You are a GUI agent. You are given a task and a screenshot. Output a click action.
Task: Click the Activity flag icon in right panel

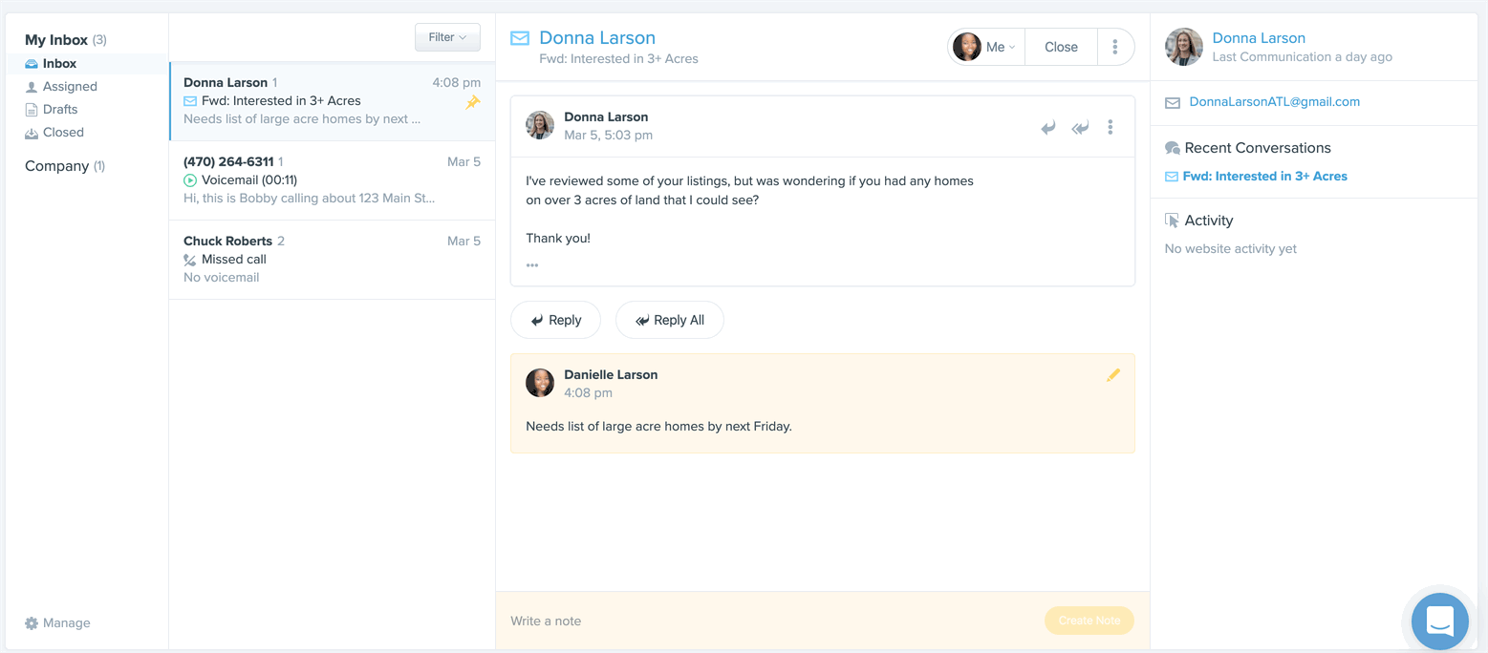coord(1172,220)
